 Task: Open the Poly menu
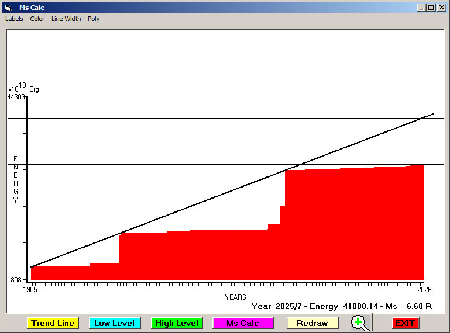pyautogui.click(x=94, y=19)
